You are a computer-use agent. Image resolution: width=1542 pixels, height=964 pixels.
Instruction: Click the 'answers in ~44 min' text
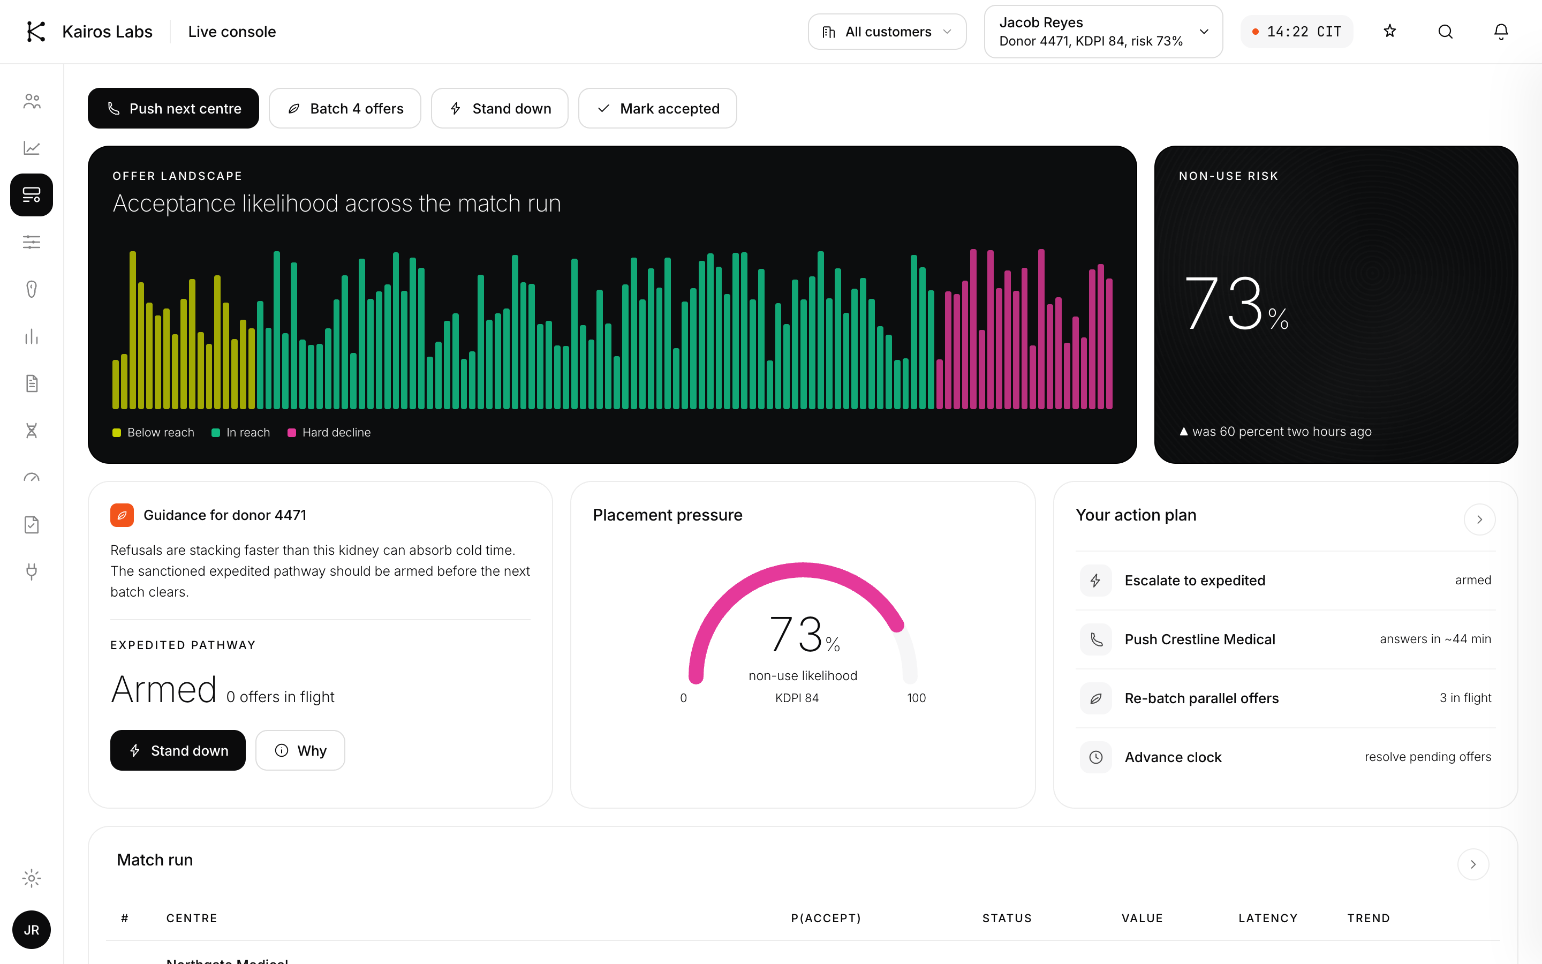pos(1435,639)
